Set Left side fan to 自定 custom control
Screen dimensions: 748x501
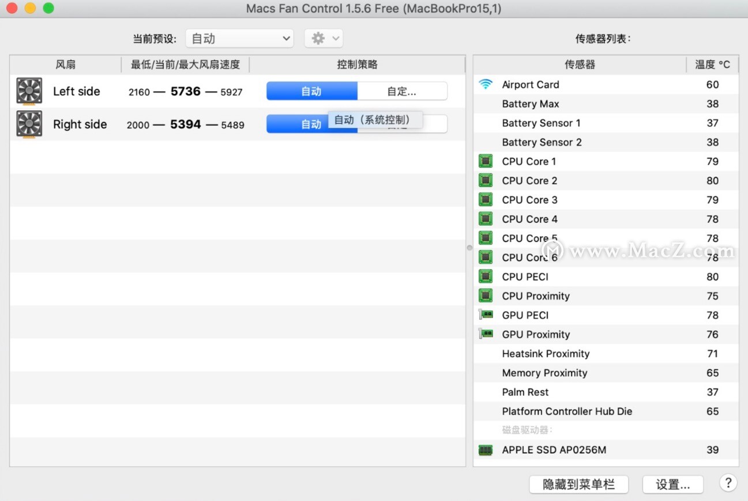point(402,91)
